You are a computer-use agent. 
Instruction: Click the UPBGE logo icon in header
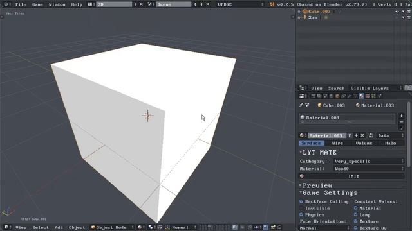(x=272, y=4)
